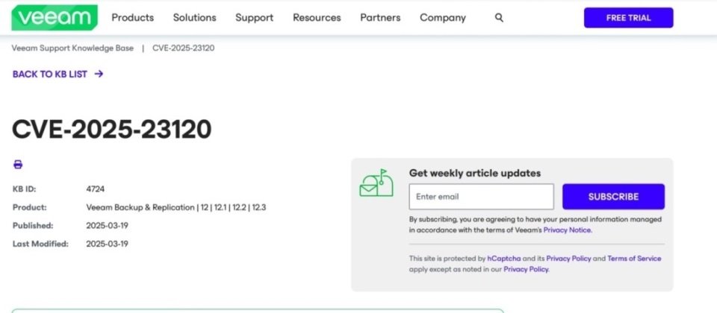Click the Last Modified date 2025-03-19
Image resolution: width=717 pixels, height=313 pixels.
pos(107,244)
